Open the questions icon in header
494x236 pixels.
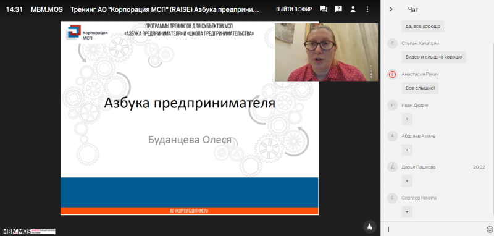coord(338,9)
